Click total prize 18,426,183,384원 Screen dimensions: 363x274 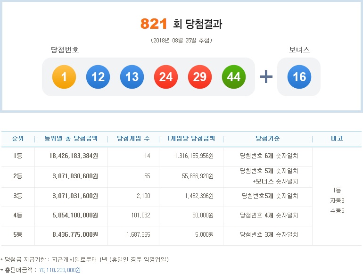click(74, 156)
